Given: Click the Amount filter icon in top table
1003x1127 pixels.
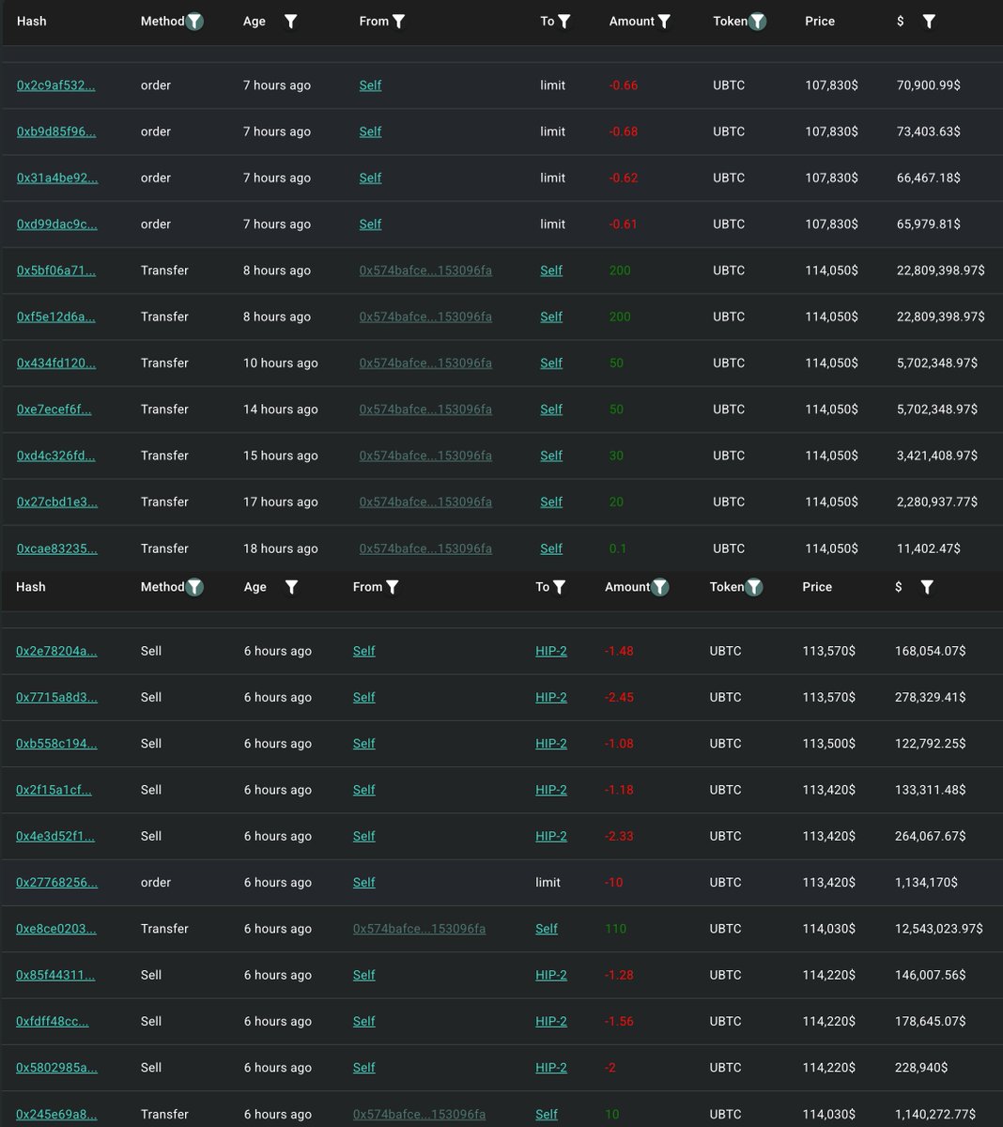Looking at the screenshot, I should (x=664, y=21).
